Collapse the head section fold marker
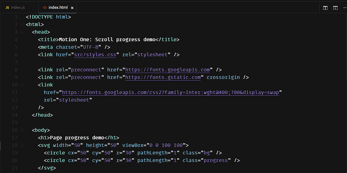Image resolution: width=347 pixels, height=173 pixels. point(22,32)
